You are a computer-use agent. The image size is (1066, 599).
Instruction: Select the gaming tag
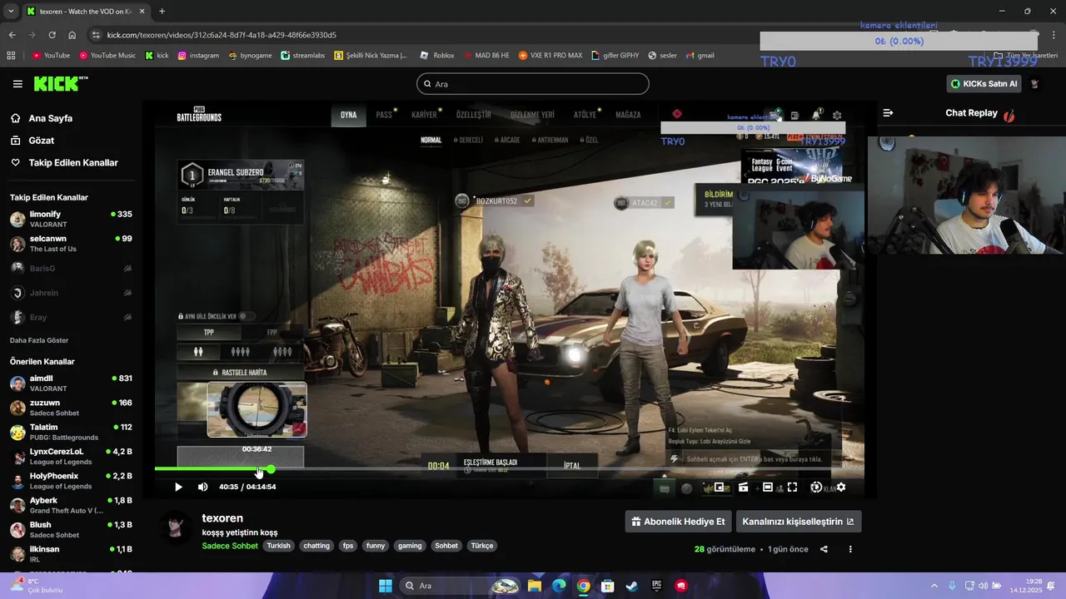[410, 546]
